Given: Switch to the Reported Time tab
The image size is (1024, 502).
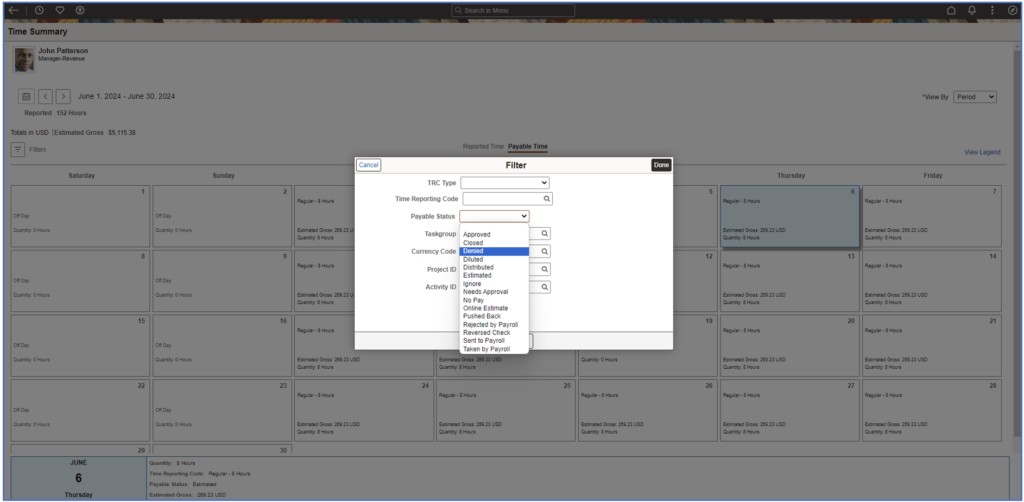Looking at the screenshot, I should (482, 146).
